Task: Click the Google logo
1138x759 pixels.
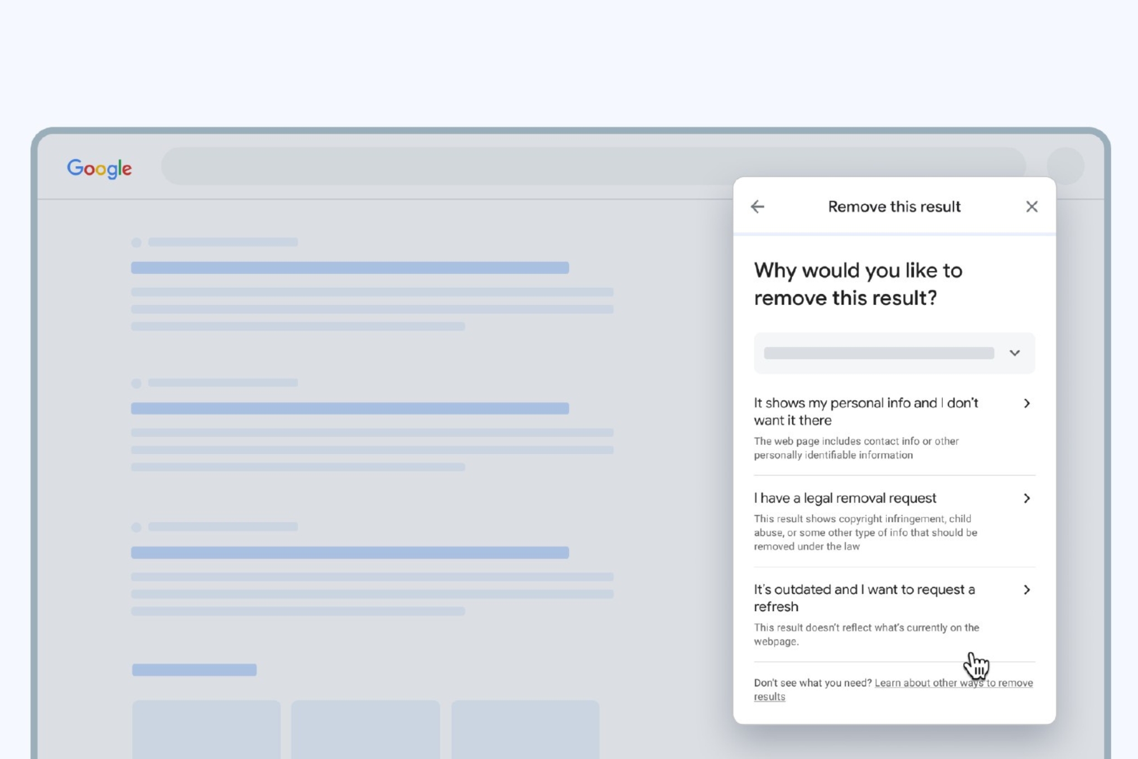Action: 99,168
